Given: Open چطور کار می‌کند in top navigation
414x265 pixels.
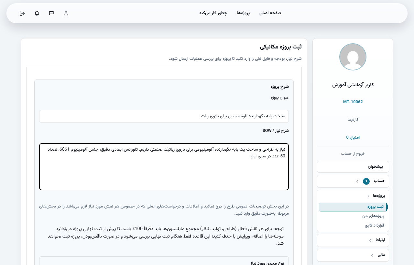Looking at the screenshot, I should click(213, 13).
